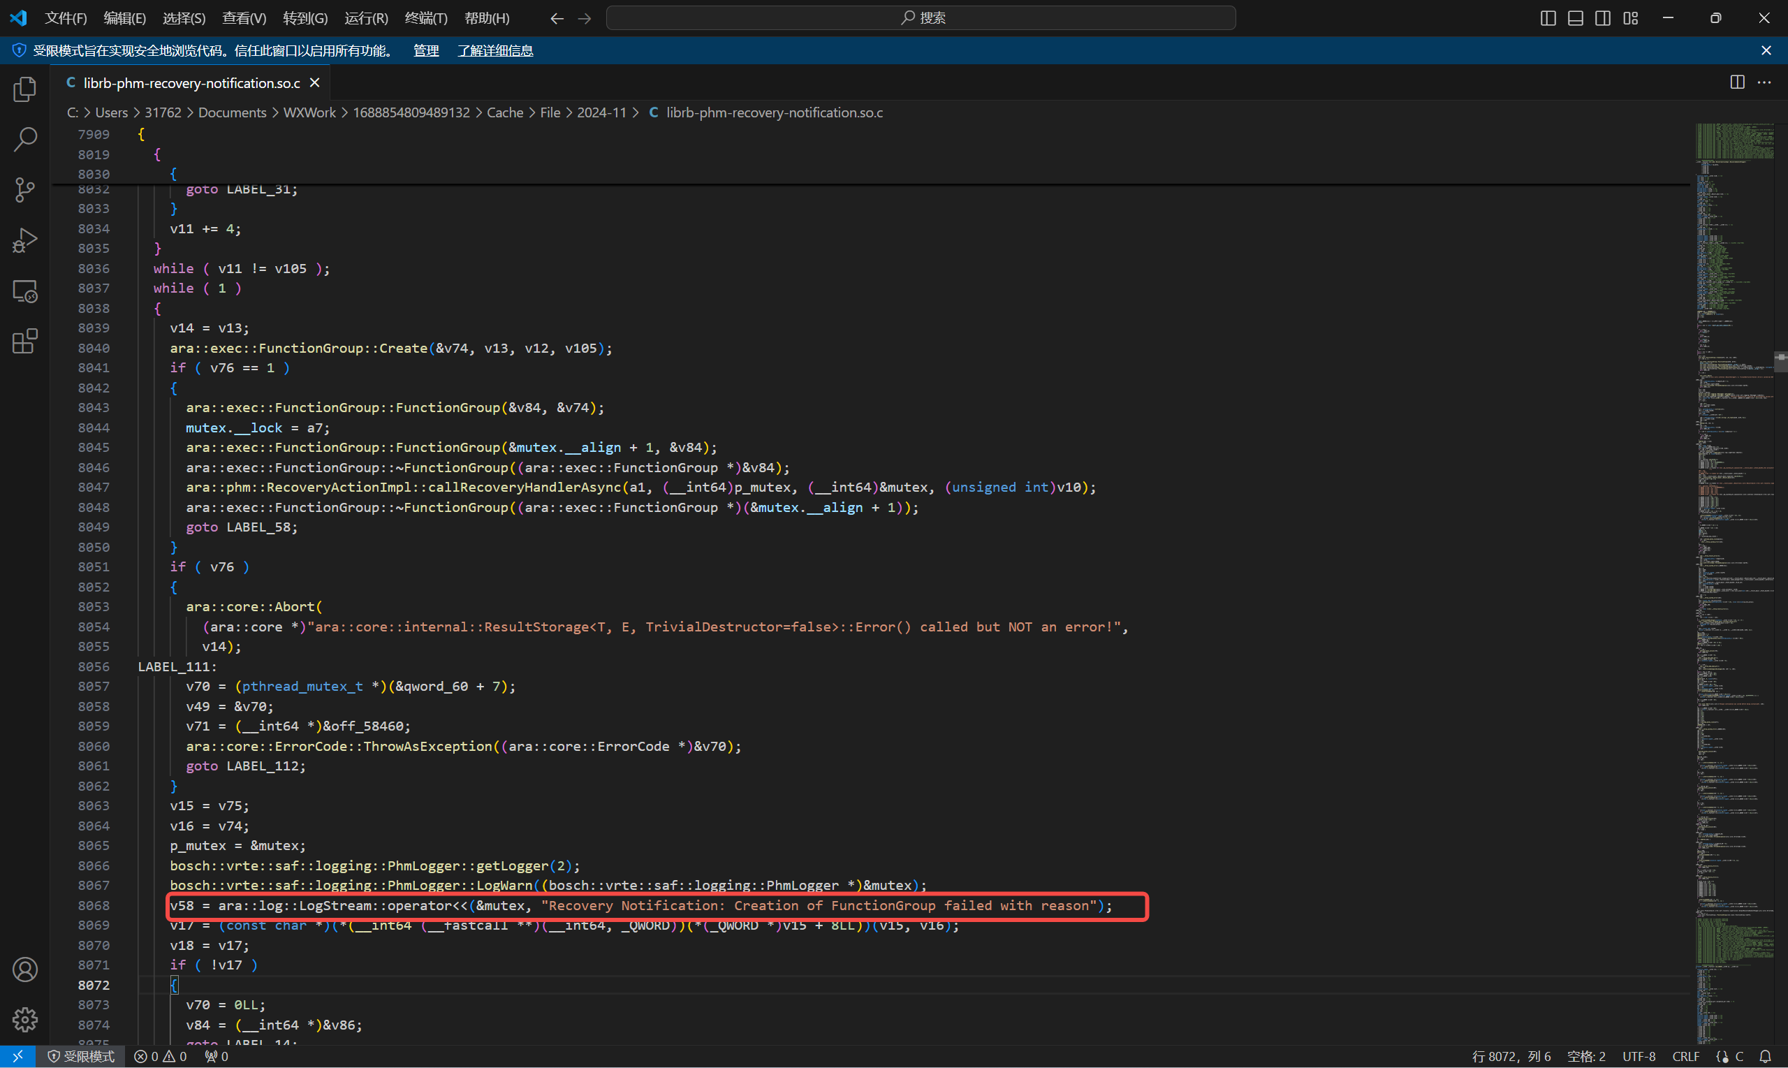Open the editor More Actions ellipsis menu
Image resolution: width=1788 pixels, height=1068 pixels.
(1764, 82)
